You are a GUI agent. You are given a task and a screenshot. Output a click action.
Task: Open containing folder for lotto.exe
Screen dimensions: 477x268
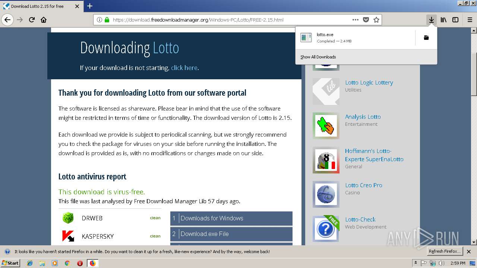coord(426,38)
